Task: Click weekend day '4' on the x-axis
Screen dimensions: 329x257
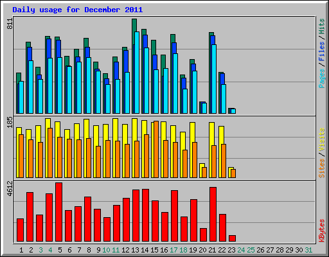Action: point(50,250)
